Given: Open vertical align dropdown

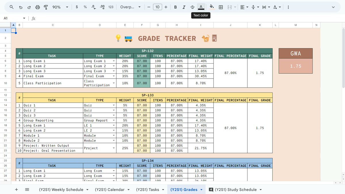Looking at the screenshot, I should pos(255,7).
